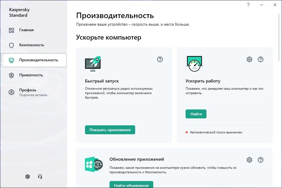This screenshot has height=188, width=282.
Task: Open the Приватность section
Action: coord(33,75)
